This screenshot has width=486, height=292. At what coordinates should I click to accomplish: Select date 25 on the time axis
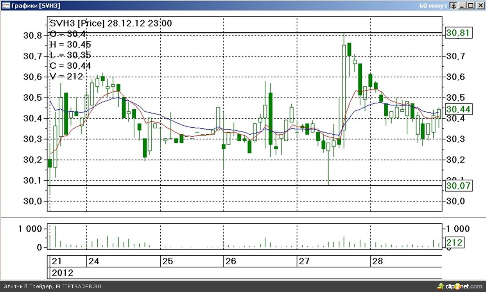pos(167,261)
